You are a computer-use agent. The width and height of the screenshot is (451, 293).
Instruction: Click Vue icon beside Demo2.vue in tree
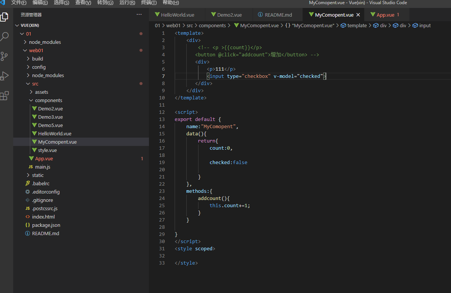(x=34, y=109)
